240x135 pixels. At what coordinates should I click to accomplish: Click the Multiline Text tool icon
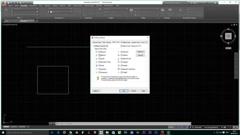tap(6, 10)
